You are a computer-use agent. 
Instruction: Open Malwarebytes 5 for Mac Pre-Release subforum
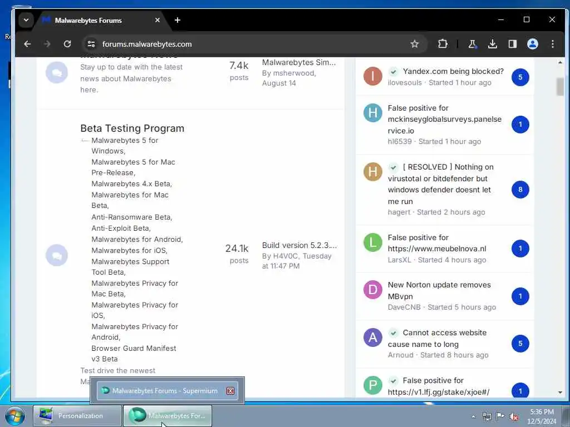[133, 167]
